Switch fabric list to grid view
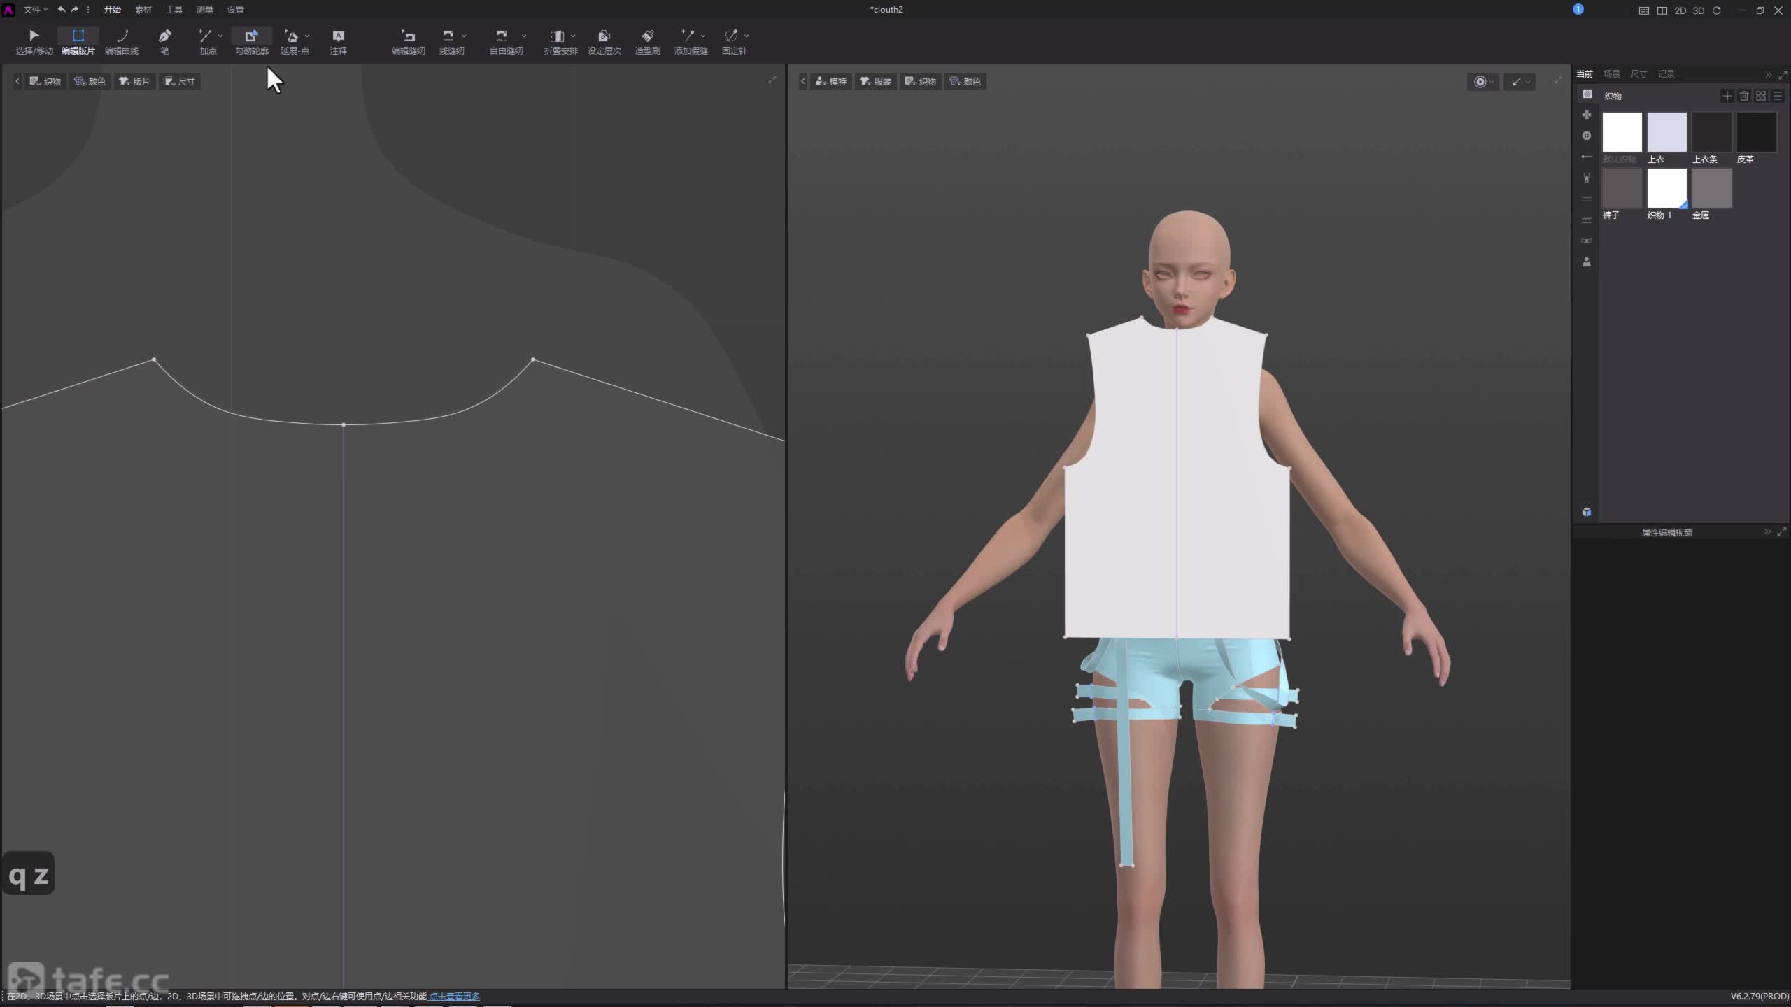Viewport: 1791px width, 1007px height. (x=1761, y=96)
